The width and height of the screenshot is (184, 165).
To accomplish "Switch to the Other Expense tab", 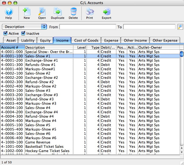I will pyautogui.click(x=165, y=40).
